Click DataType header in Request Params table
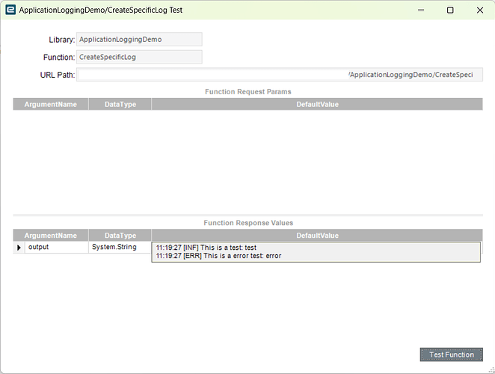 120,104
